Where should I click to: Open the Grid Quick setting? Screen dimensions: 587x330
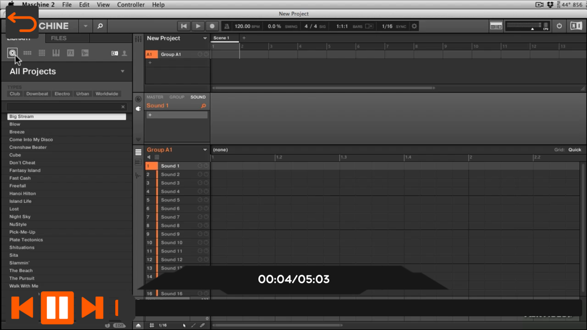(x=575, y=150)
